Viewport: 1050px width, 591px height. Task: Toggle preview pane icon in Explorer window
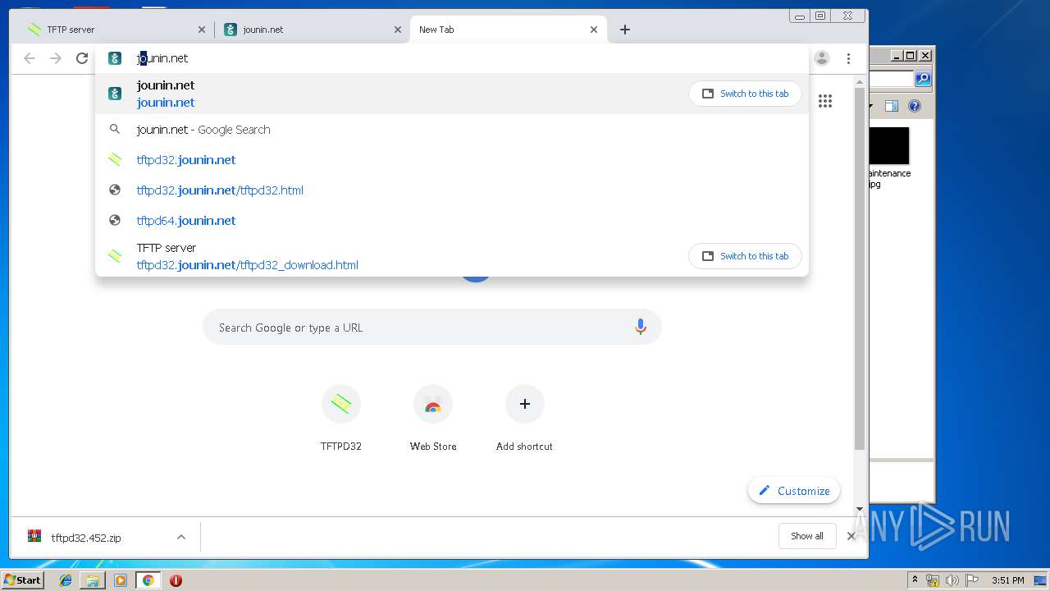pyautogui.click(x=892, y=106)
